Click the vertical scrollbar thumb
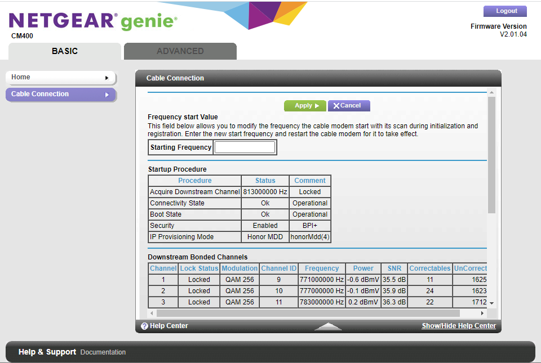Image resolution: width=541 pixels, height=363 pixels. pyautogui.click(x=491, y=155)
